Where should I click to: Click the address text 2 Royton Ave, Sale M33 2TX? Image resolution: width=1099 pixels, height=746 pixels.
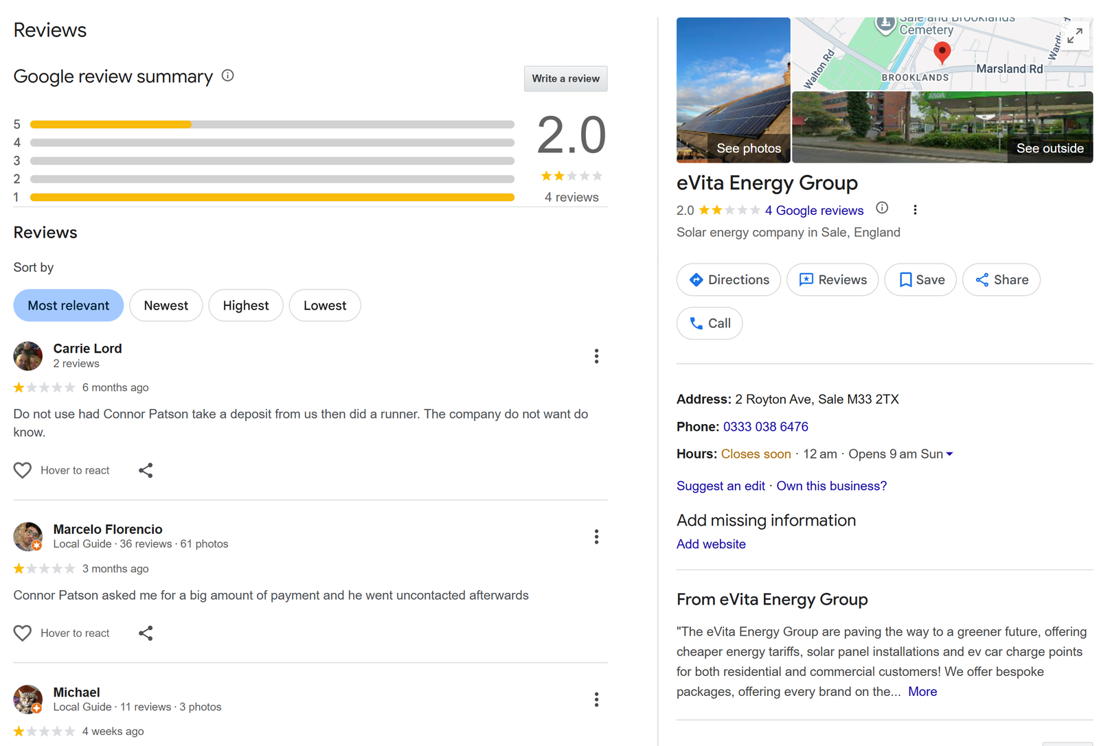click(817, 399)
